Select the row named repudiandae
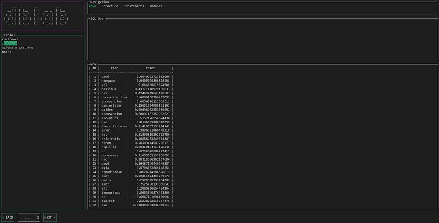The width and height of the screenshot is (439, 223). [131, 172]
